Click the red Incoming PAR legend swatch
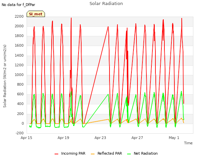Image resolution: width=213 pixels, height=160 pixels. (56, 154)
